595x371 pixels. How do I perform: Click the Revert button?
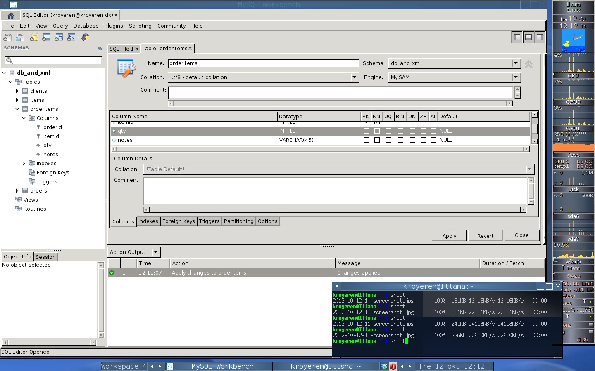click(x=485, y=236)
